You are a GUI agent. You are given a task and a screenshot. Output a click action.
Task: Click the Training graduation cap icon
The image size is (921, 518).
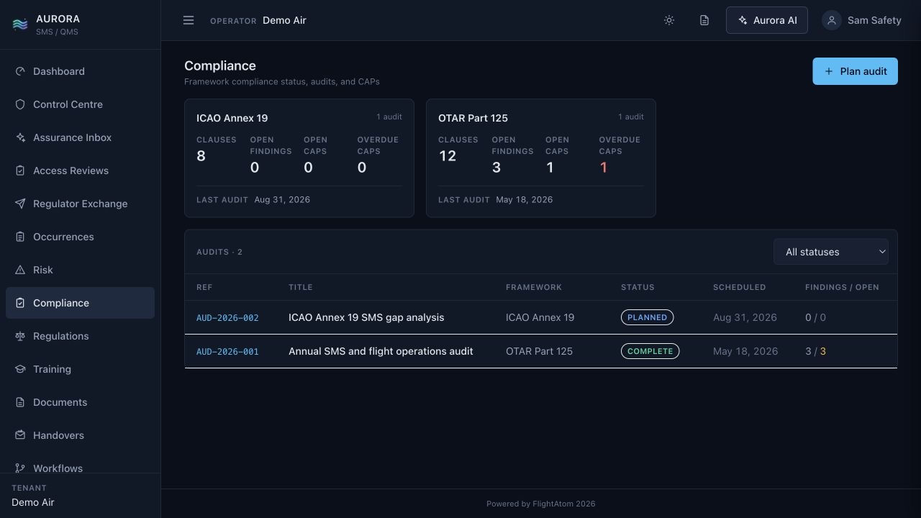pos(20,369)
